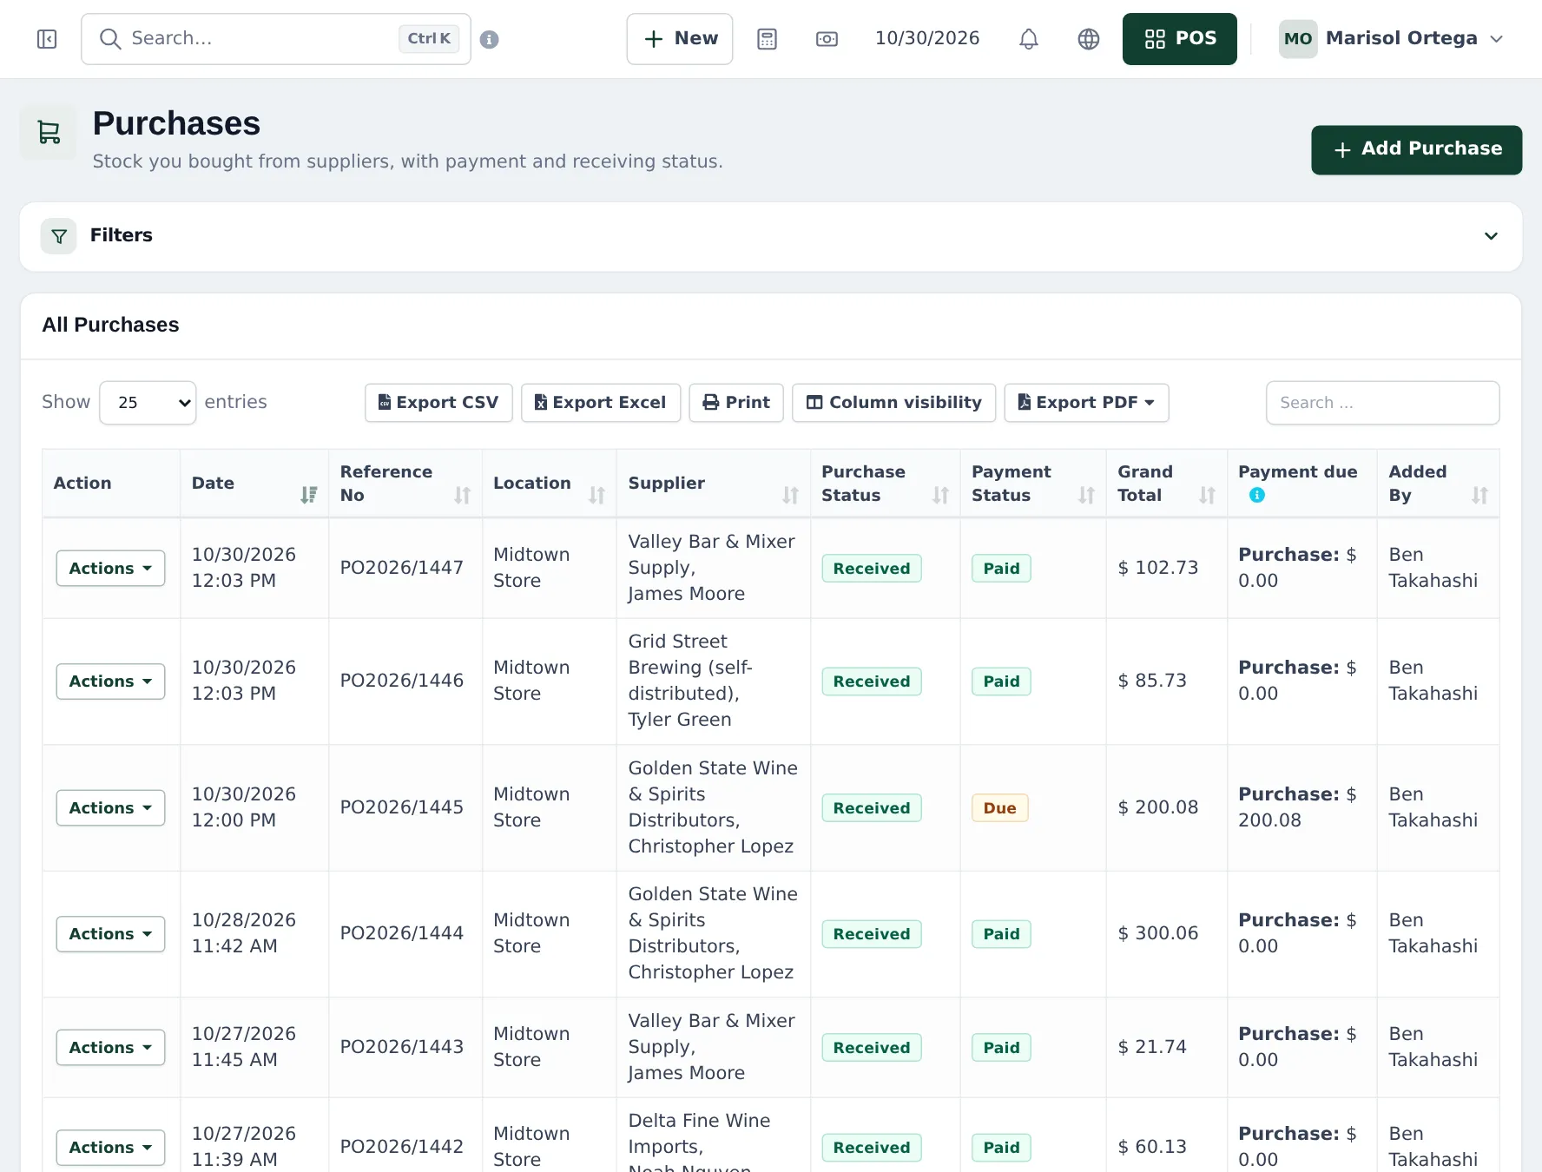This screenshot has width=1542, height=1172.
Task: Click Add Purchase
Action: [x=1416, y=150]
